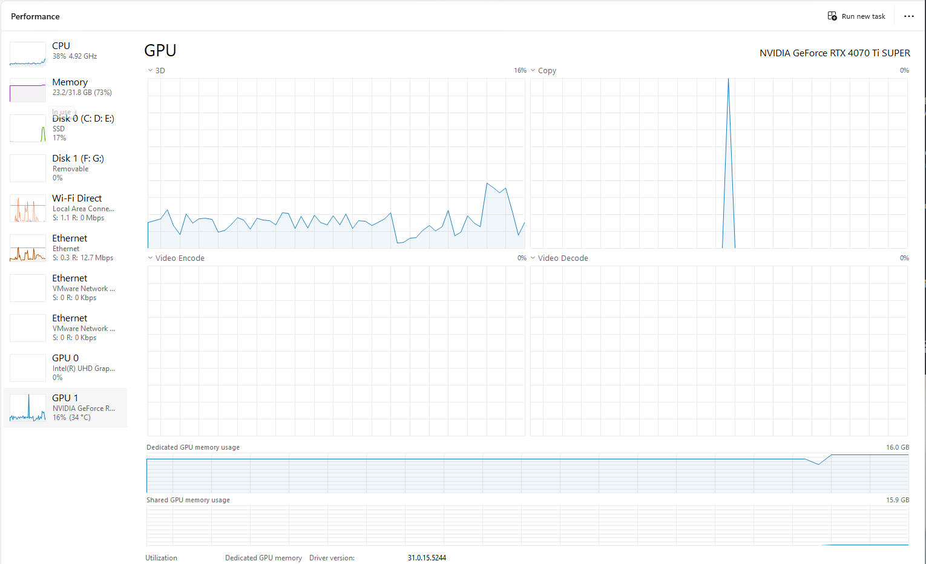Select the CPU usage mini graph

pos(28,54)
